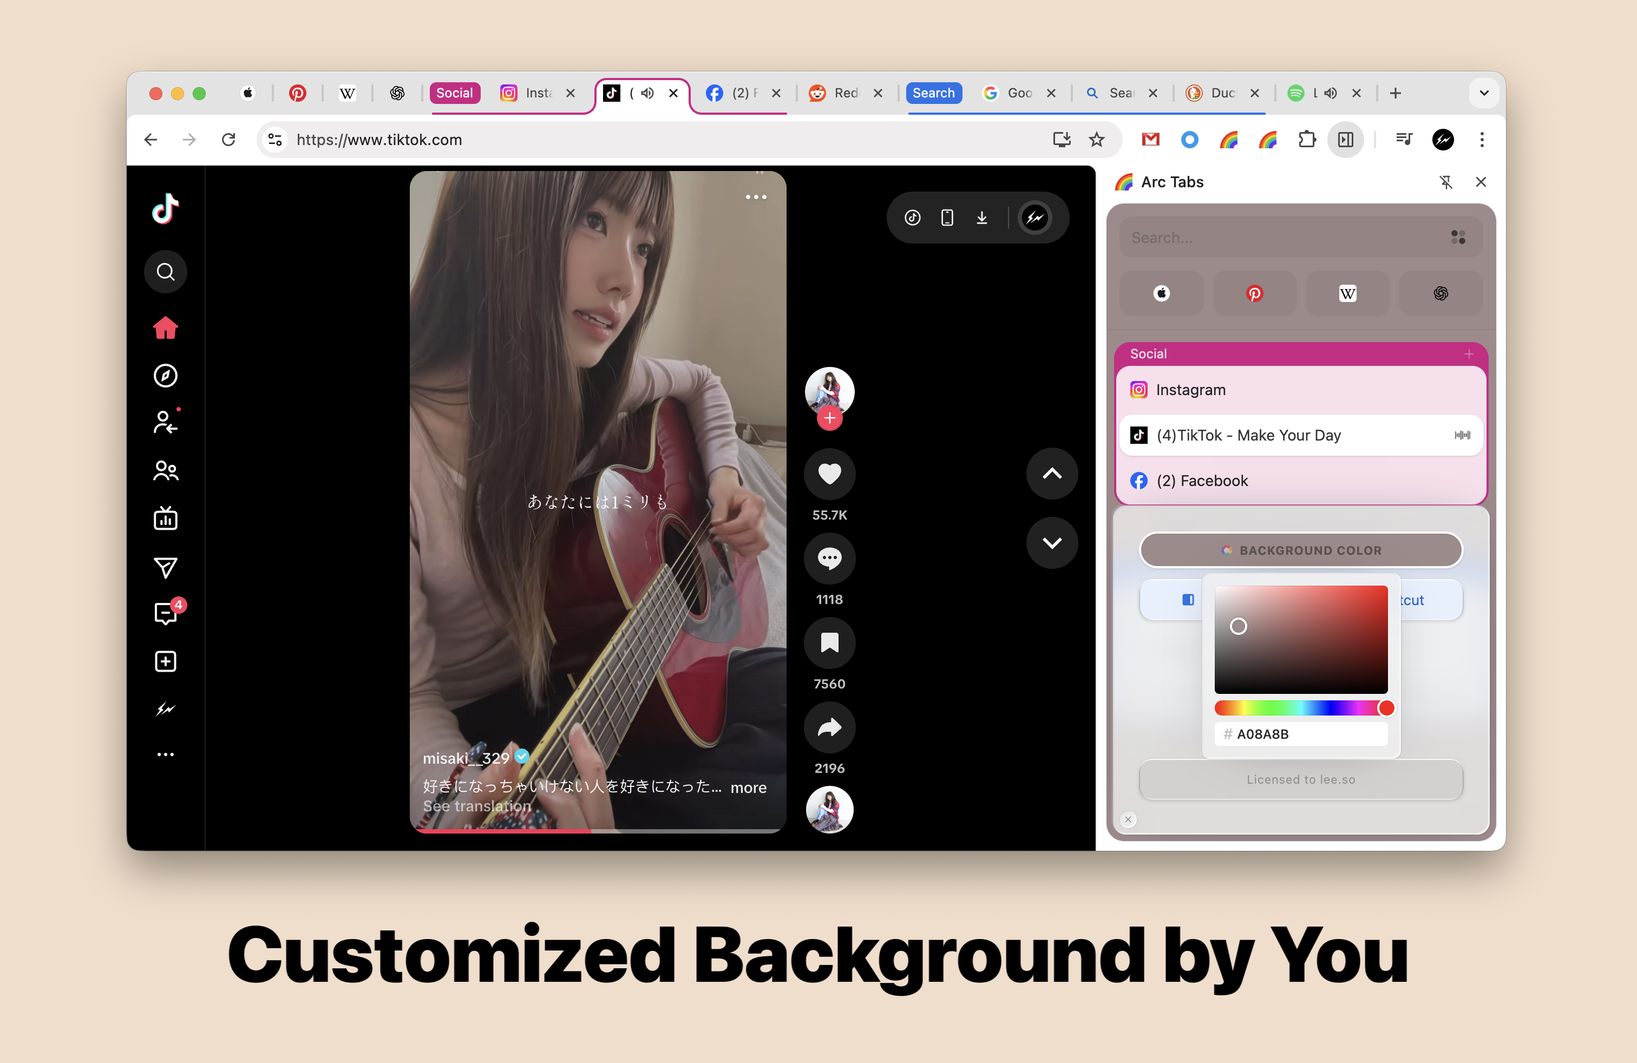Reload the TikTok page
This screenshot has height=1063, width=1637.
click(228, 140)
